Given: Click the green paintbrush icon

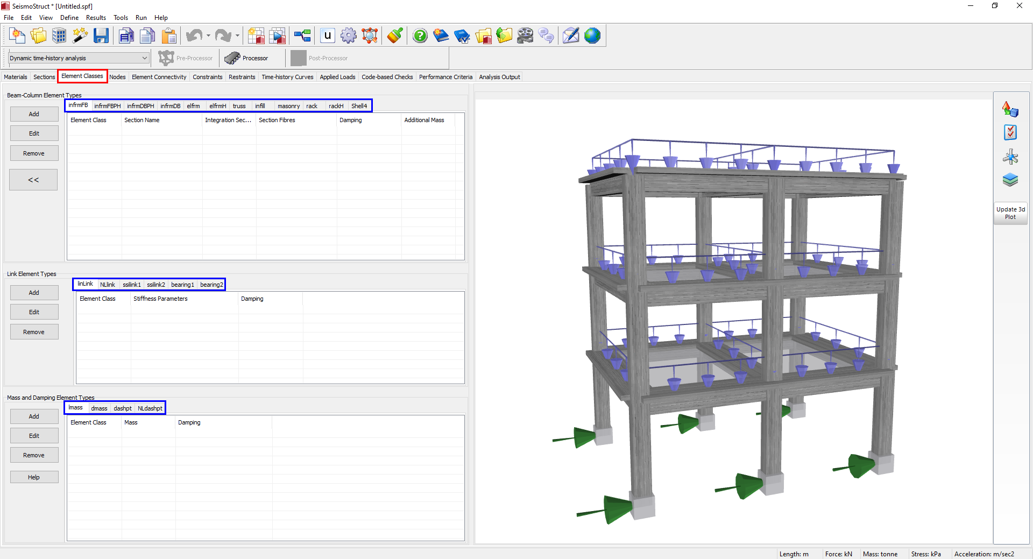Looking at the screenshot, I should click(395, 36).
